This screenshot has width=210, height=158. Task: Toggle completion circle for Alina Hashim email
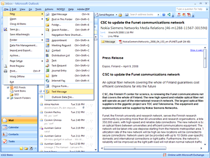[87, 106]
